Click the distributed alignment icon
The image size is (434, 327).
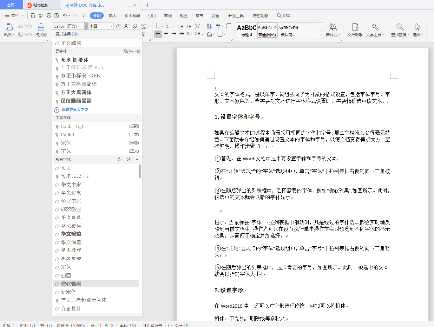190,34
